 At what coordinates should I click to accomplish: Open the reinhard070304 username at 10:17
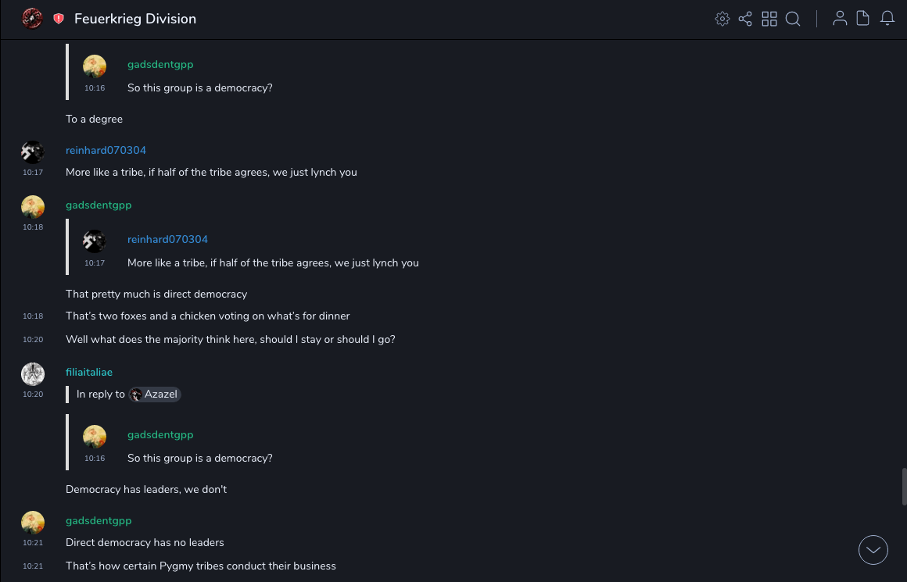[x=106, y=150]
